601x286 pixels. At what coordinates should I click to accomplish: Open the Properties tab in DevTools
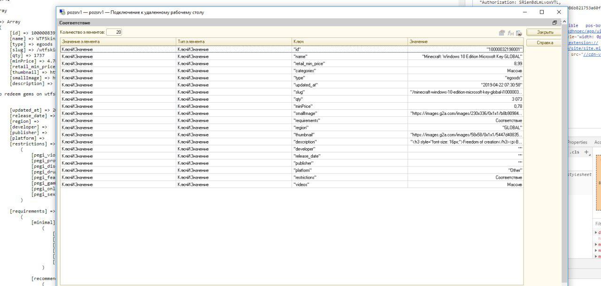coord(577,142)
